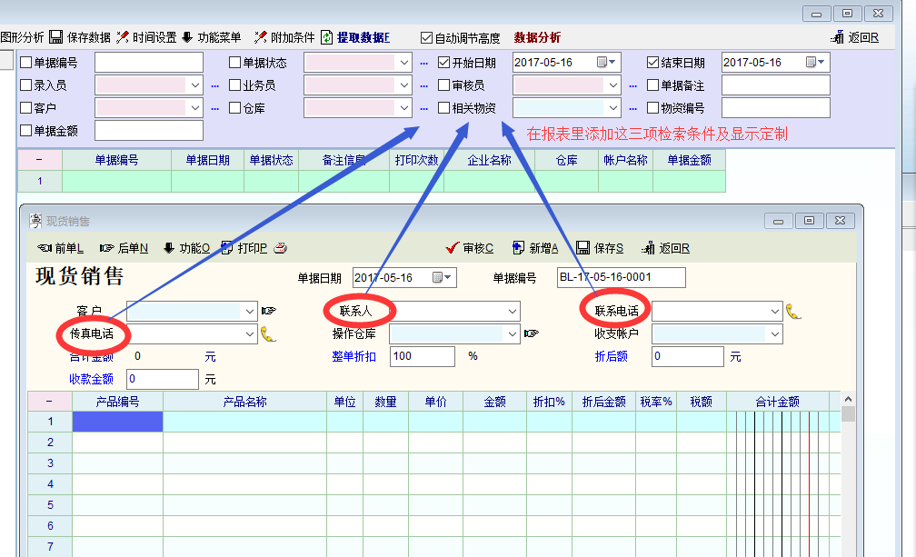This screenshot has height=557, width=916.
Task: Click the 收款金额 input field
Action: coord(162,379)
